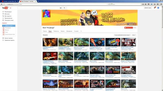Screen dimensions: 163x91
Task: Click the red Подписаться subscribe button
Action: tap(129, 28)
